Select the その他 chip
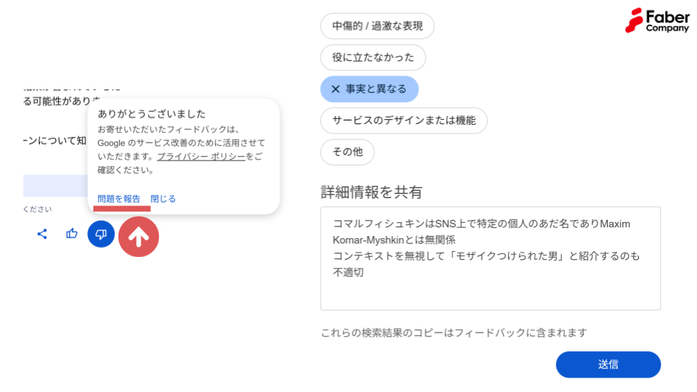The width and height of the screenshot is (697, 392). tap(347, 152)
